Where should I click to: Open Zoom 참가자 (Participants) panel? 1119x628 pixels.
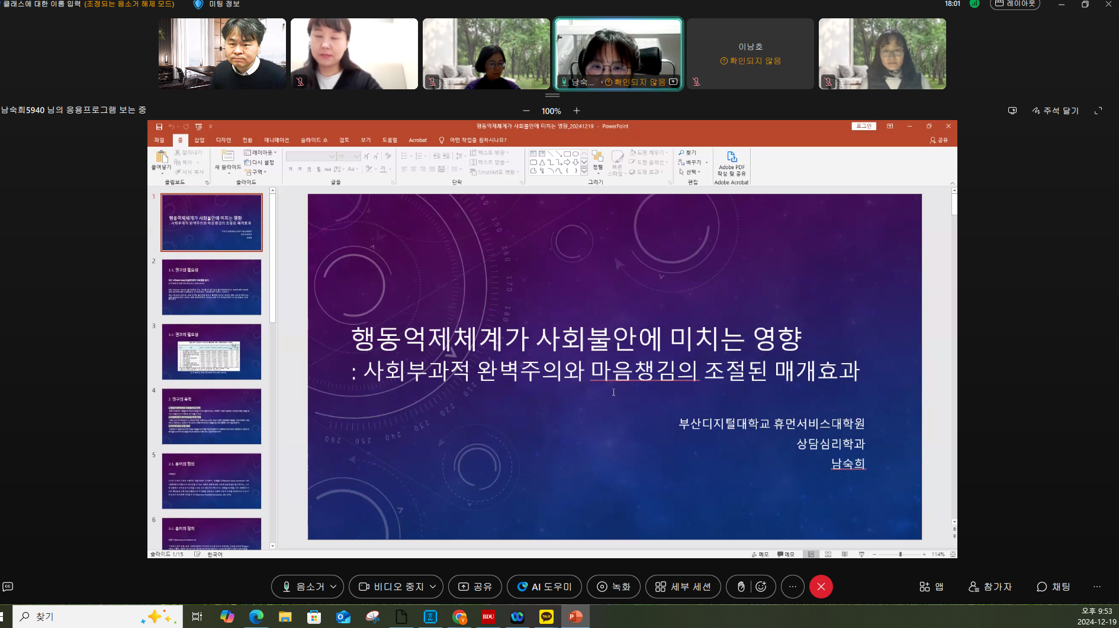990,587
